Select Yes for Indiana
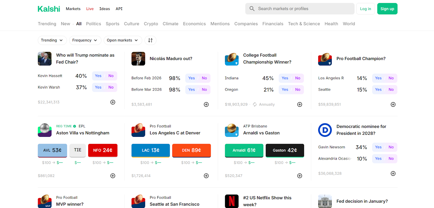Viewport: 434px width, 208px height. tap(285, 78)
